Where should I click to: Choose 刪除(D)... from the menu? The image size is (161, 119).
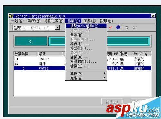click(86, 35)
